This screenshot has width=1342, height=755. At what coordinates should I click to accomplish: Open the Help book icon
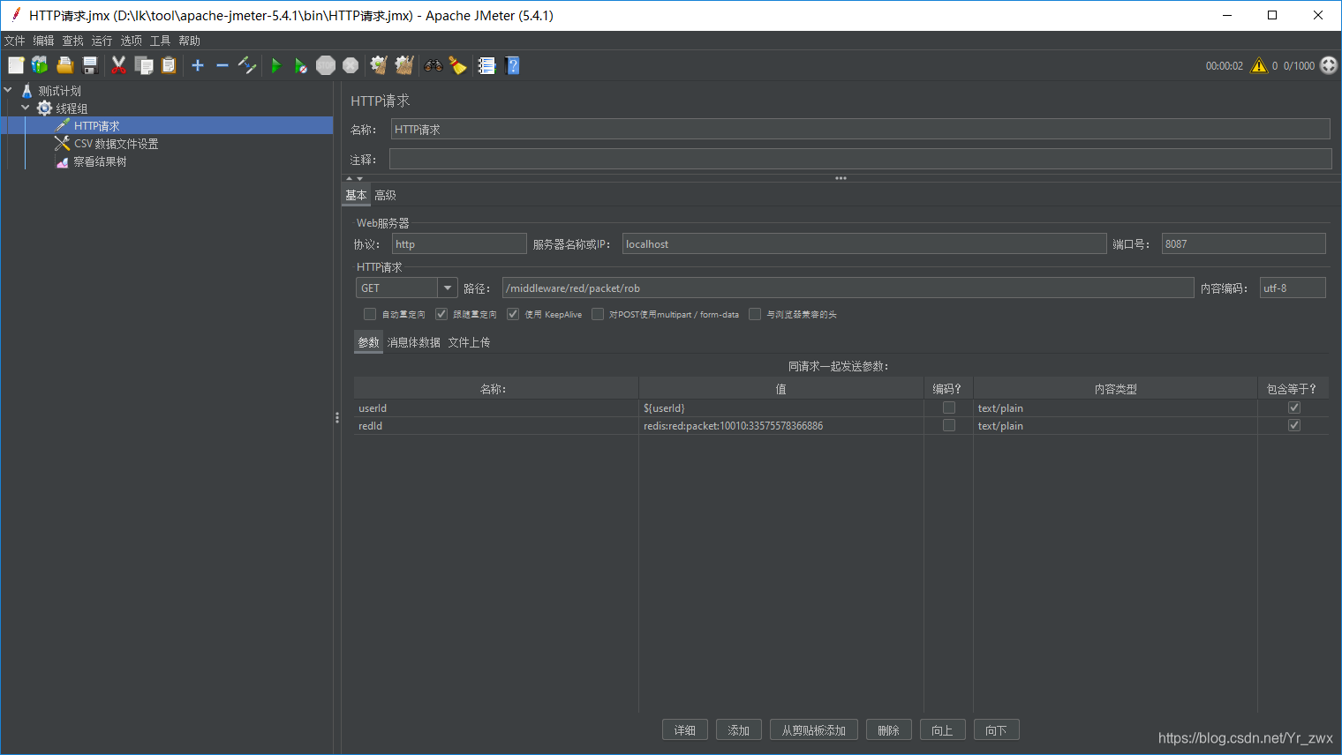click(512, 65)
